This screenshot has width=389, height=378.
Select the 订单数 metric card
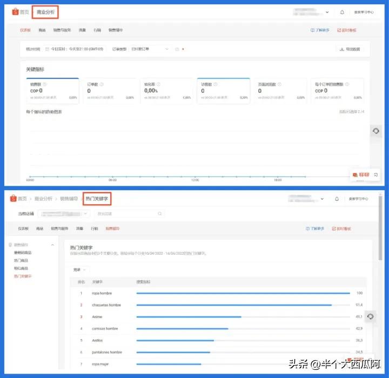click(109, 91)
